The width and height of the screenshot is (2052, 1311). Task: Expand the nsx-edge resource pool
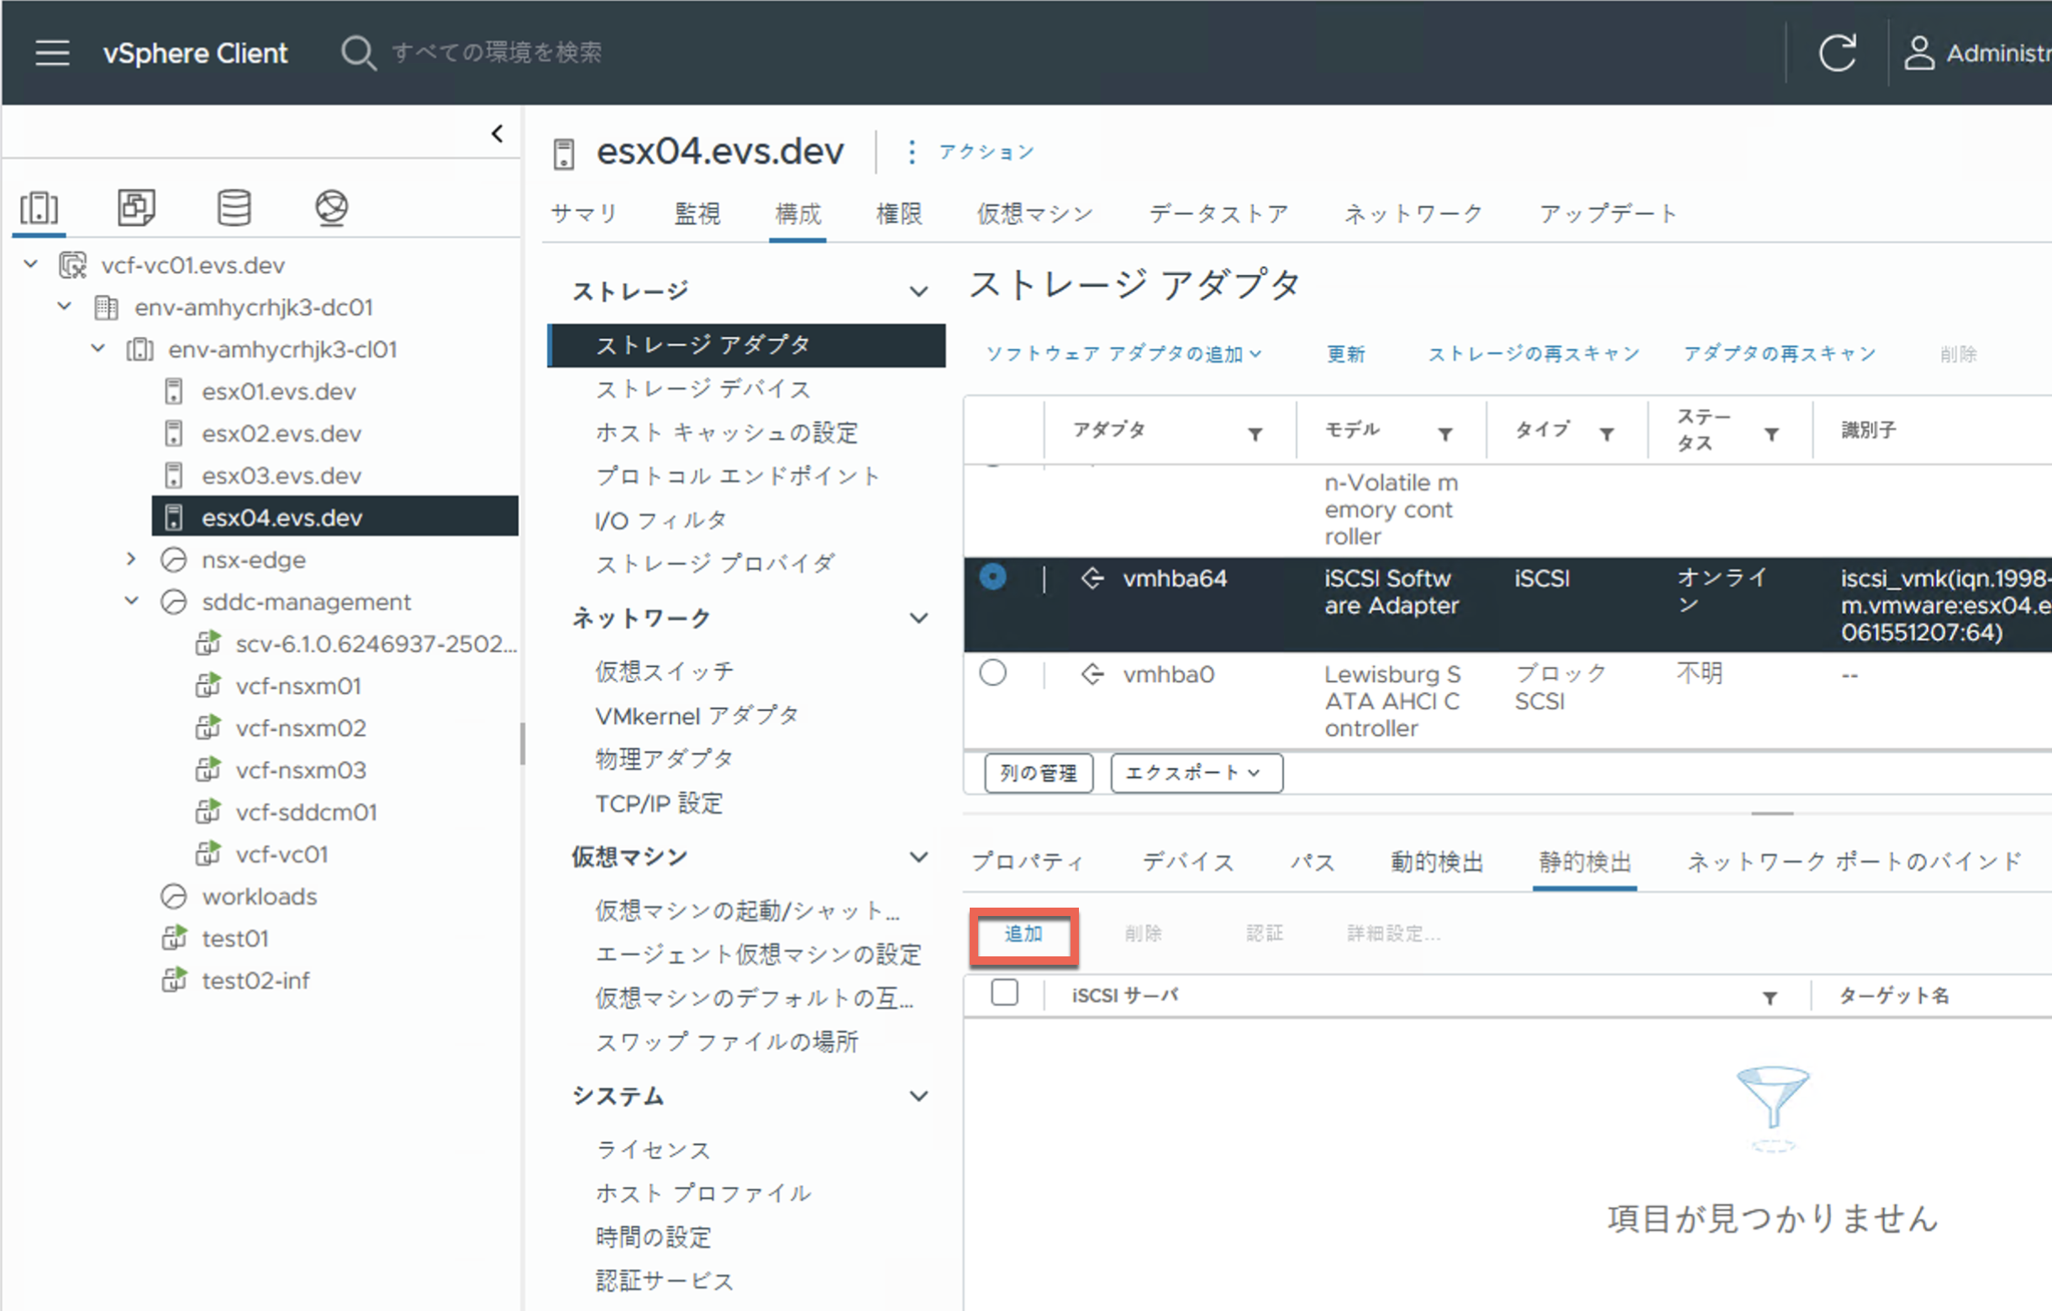click(131, 559)
